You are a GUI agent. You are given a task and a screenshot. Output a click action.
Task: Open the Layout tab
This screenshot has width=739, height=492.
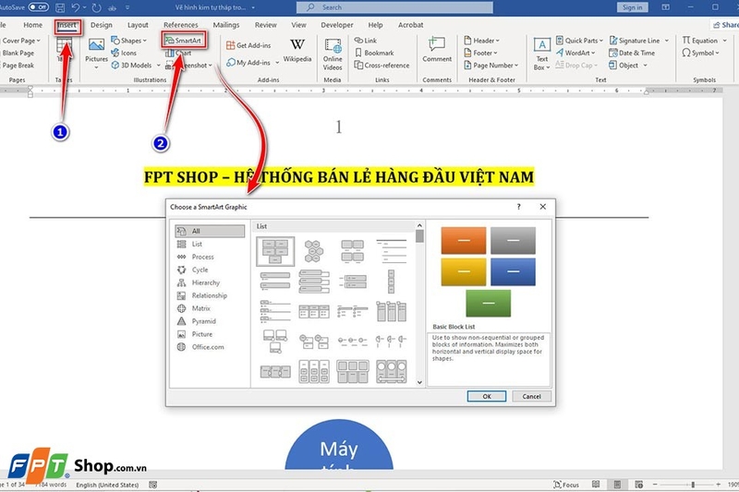138,25
